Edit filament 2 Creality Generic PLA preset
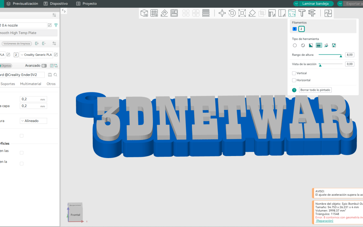 [x=56, y=55]
